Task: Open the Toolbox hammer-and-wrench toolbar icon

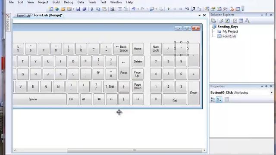Action: pyautogui.click(x=225, y=9)
